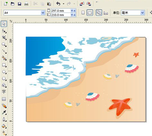Screen dimensions: 152x136
Task: Open the A4 paper size dropdown
Action: 43,13
